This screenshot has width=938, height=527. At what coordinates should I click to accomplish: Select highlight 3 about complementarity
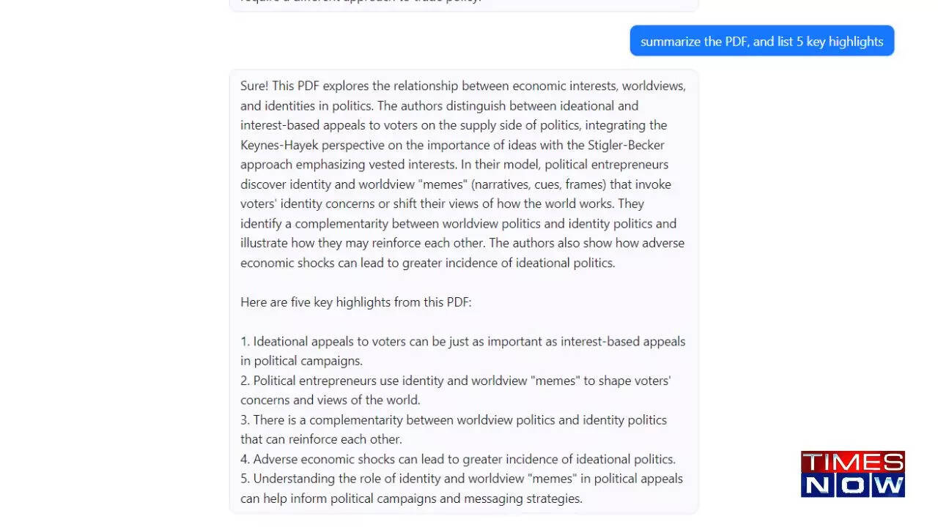click(x=454, y=430)
